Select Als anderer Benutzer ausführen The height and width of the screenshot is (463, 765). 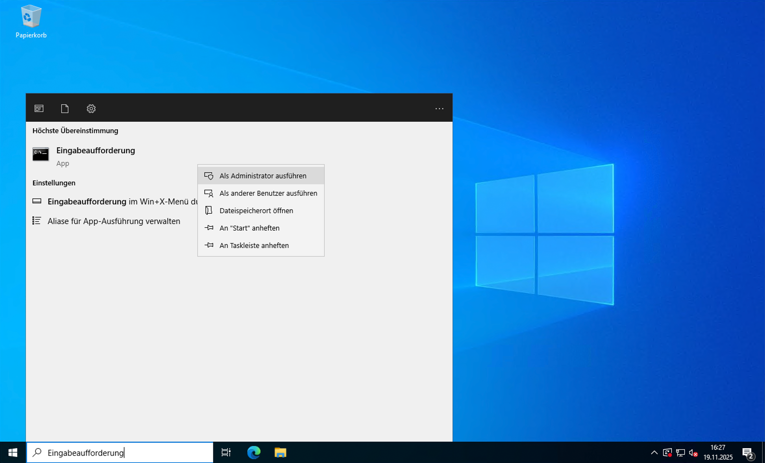click(x=268, y=193)
